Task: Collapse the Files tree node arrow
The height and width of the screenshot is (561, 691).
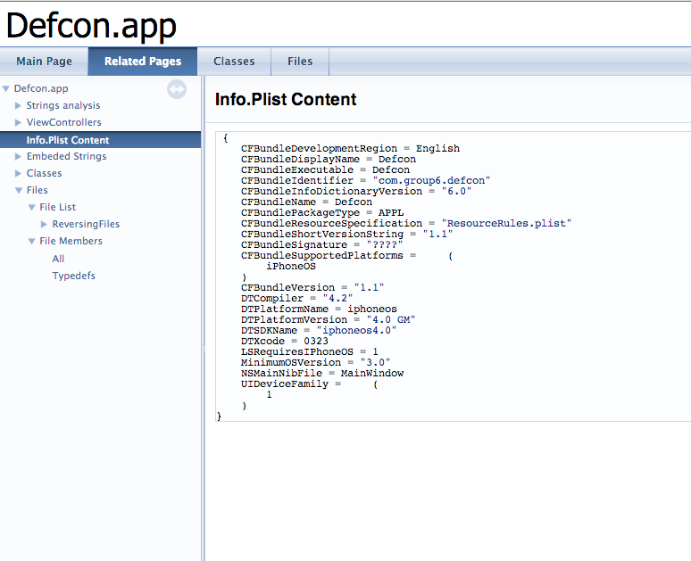Action: tap(18, 191)
